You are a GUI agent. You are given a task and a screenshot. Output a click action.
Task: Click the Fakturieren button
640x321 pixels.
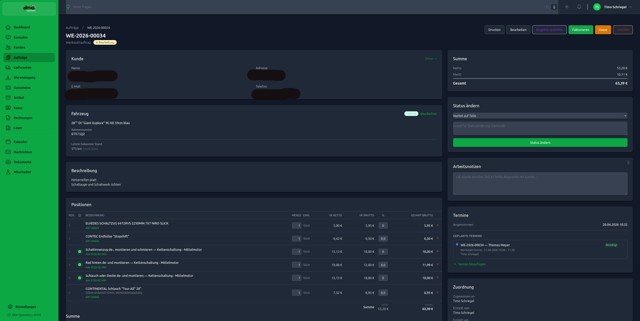[581, 30]
